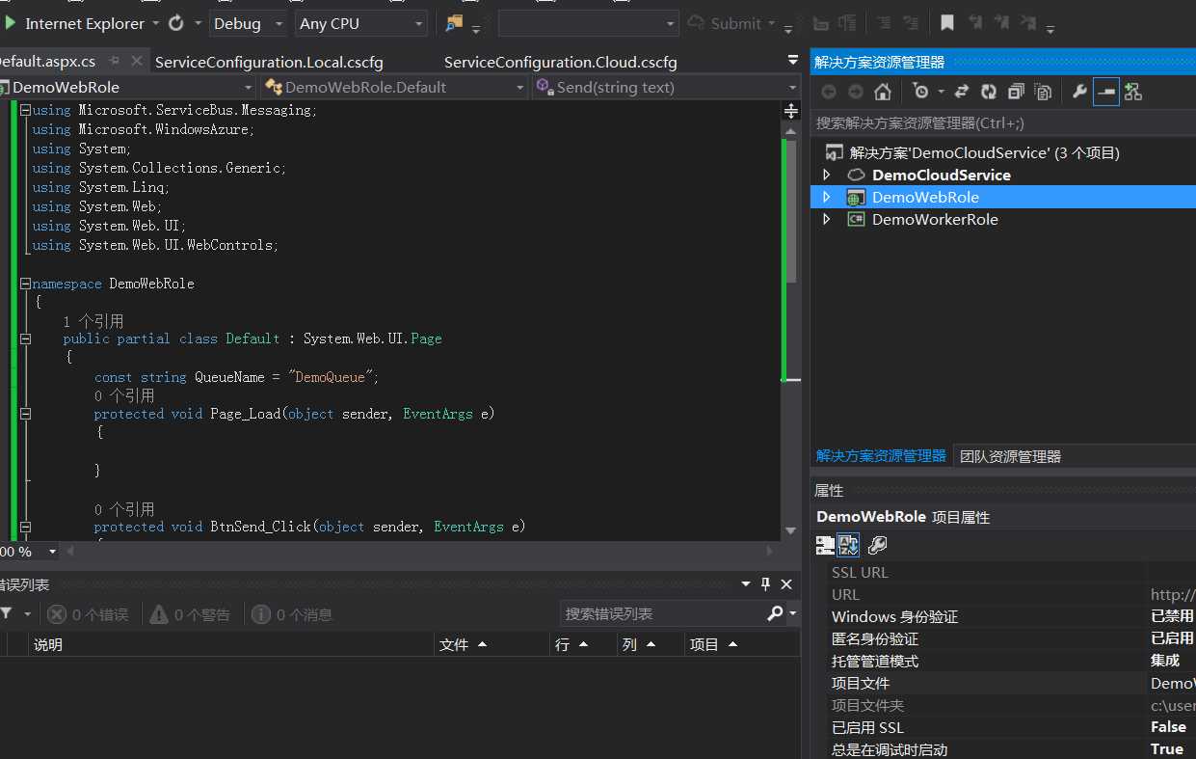Click the find-in-files folder icon
The height and width of the screenshot is (759, 1196).
[x=454, y=23]
